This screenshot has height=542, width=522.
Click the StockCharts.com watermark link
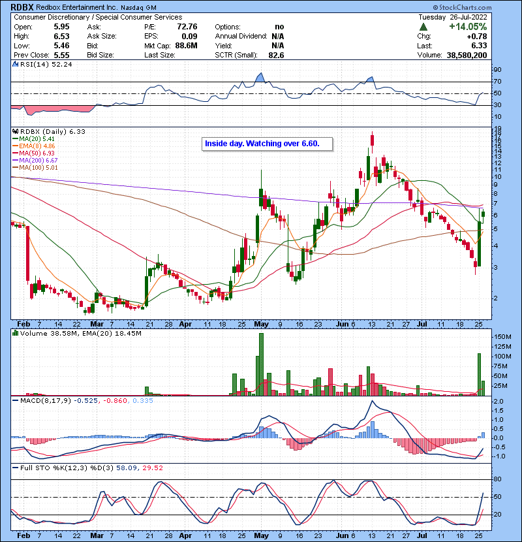[462, 7]
